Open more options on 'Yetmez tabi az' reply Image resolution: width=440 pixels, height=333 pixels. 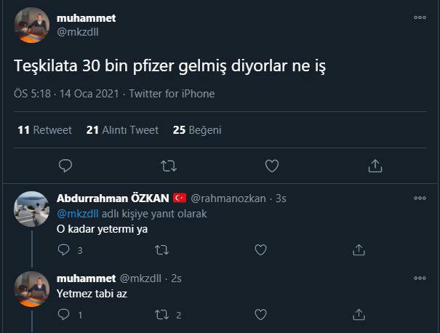click(x=420, y=278)
